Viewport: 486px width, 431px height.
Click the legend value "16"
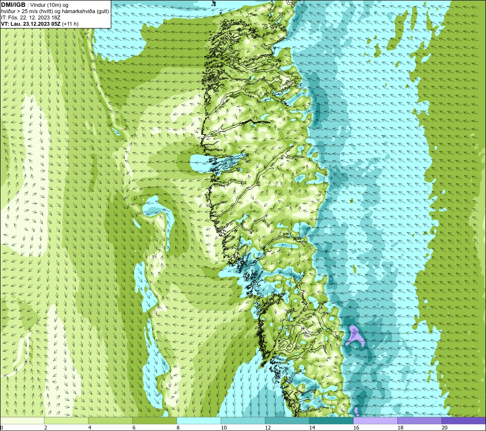click(356, 428)
